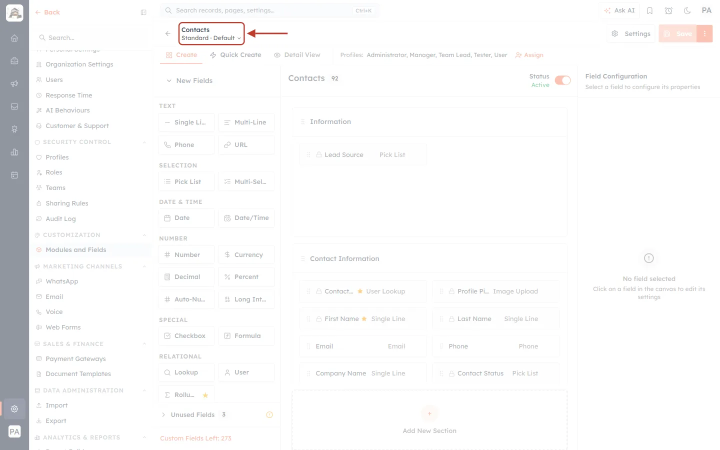Viewport: 720px width, 450px height.
Task: Switch to dark mode moon icon
Action: (x=687, y=10)
